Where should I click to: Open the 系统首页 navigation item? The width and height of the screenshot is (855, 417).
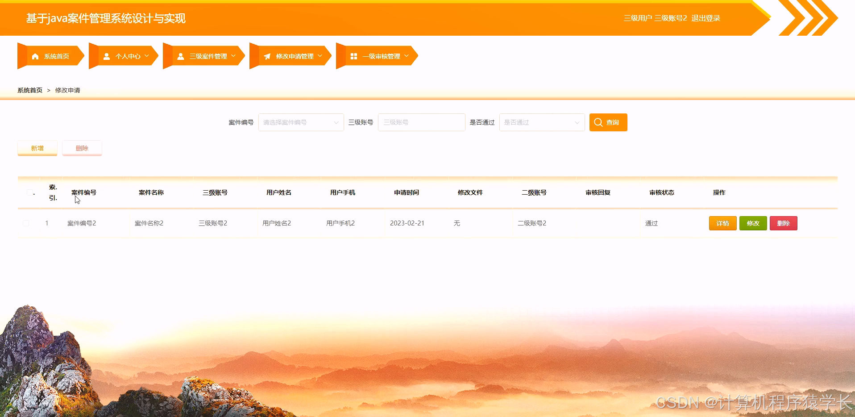point(56,55)
